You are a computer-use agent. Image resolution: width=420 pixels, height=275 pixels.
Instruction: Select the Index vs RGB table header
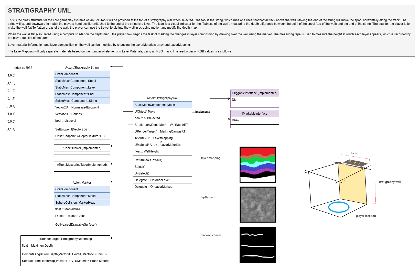pos(23,68)
